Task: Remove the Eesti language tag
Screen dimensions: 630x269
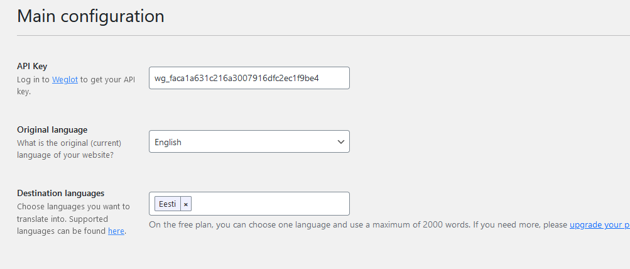Action: pyautogui.click(x=186, y=204)
